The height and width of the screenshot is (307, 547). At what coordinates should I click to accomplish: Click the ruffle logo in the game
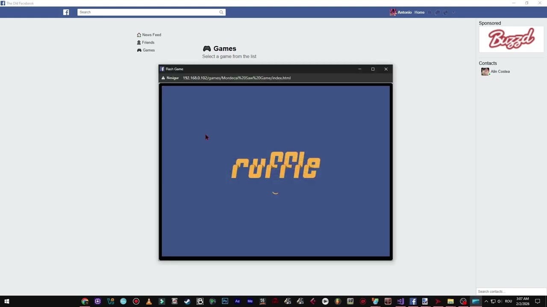point(276,165)
